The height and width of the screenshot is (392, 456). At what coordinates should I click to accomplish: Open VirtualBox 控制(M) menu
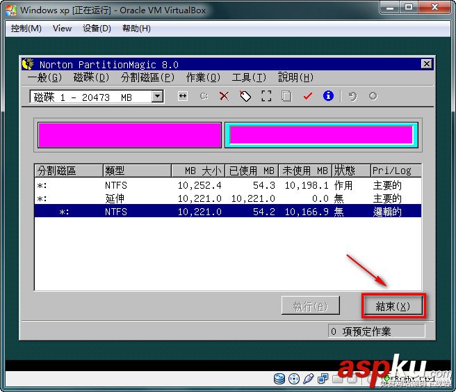tap(26, 29)
